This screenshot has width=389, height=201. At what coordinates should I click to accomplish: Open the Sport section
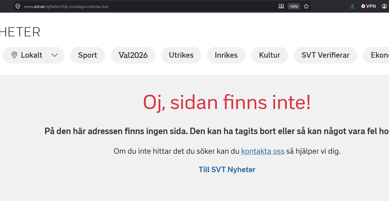coord(87,55)
